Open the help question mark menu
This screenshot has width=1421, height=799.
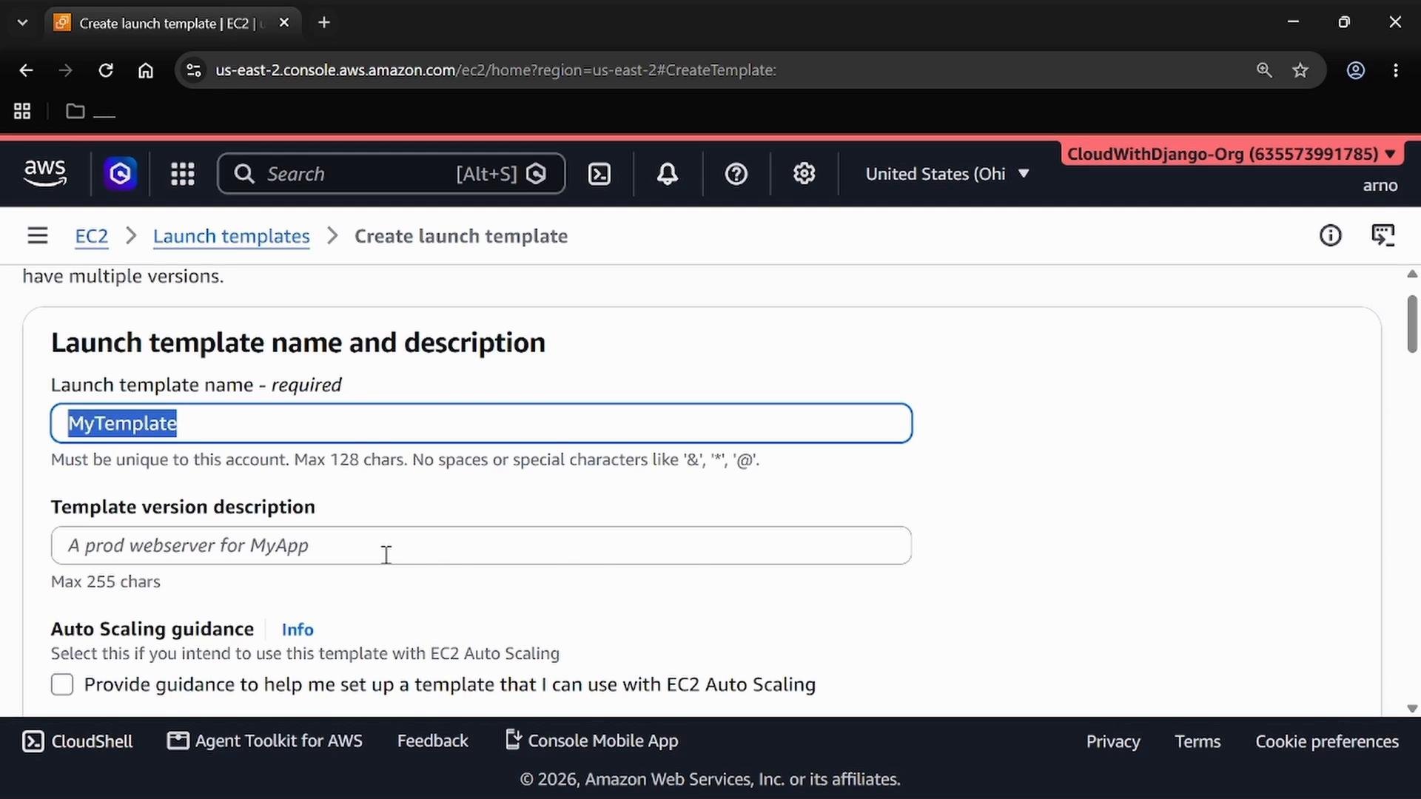(736, 174)
